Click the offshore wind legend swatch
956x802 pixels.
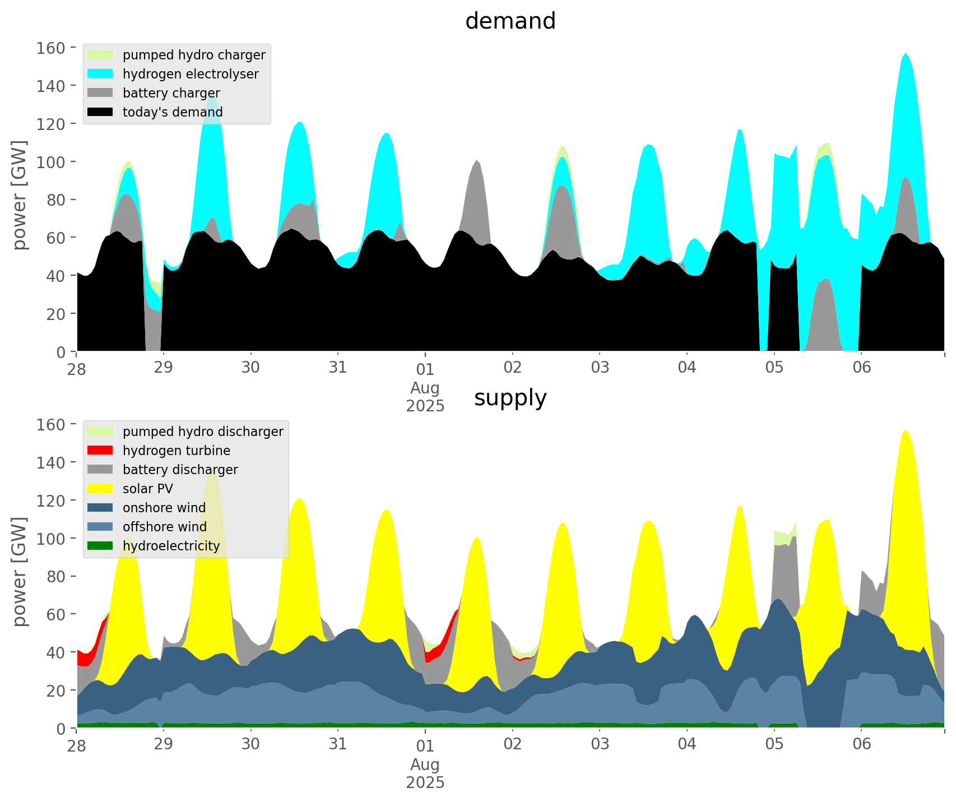point(100,527)
